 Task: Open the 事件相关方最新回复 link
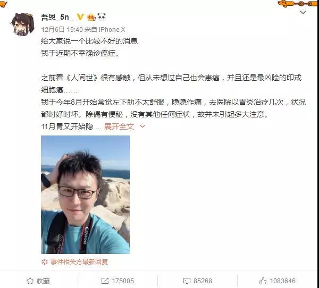pyautogui.click(x=79, y=262)
